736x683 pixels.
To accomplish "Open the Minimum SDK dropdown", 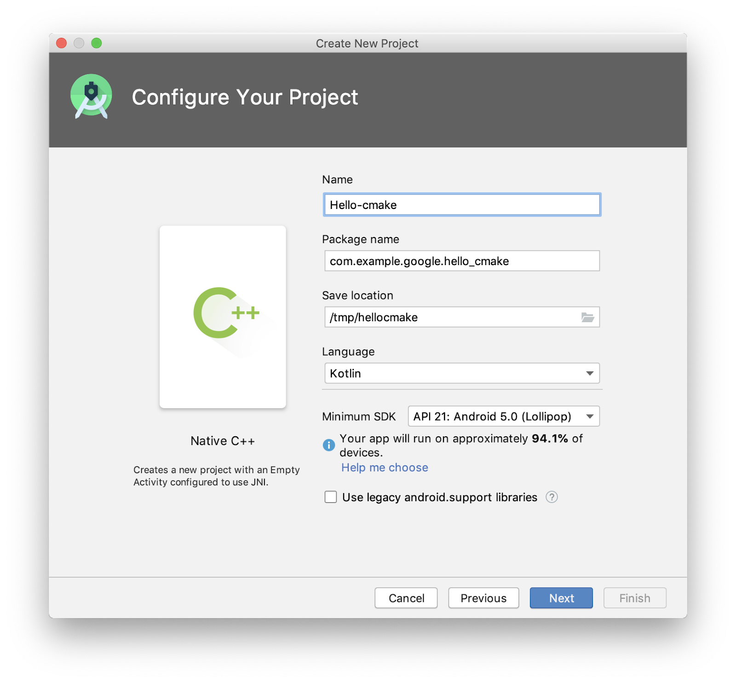I will click(x=590, y=416).
